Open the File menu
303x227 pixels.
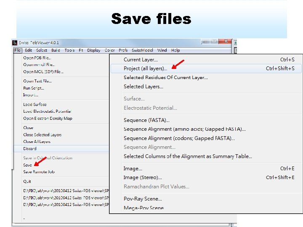(18, 50)
